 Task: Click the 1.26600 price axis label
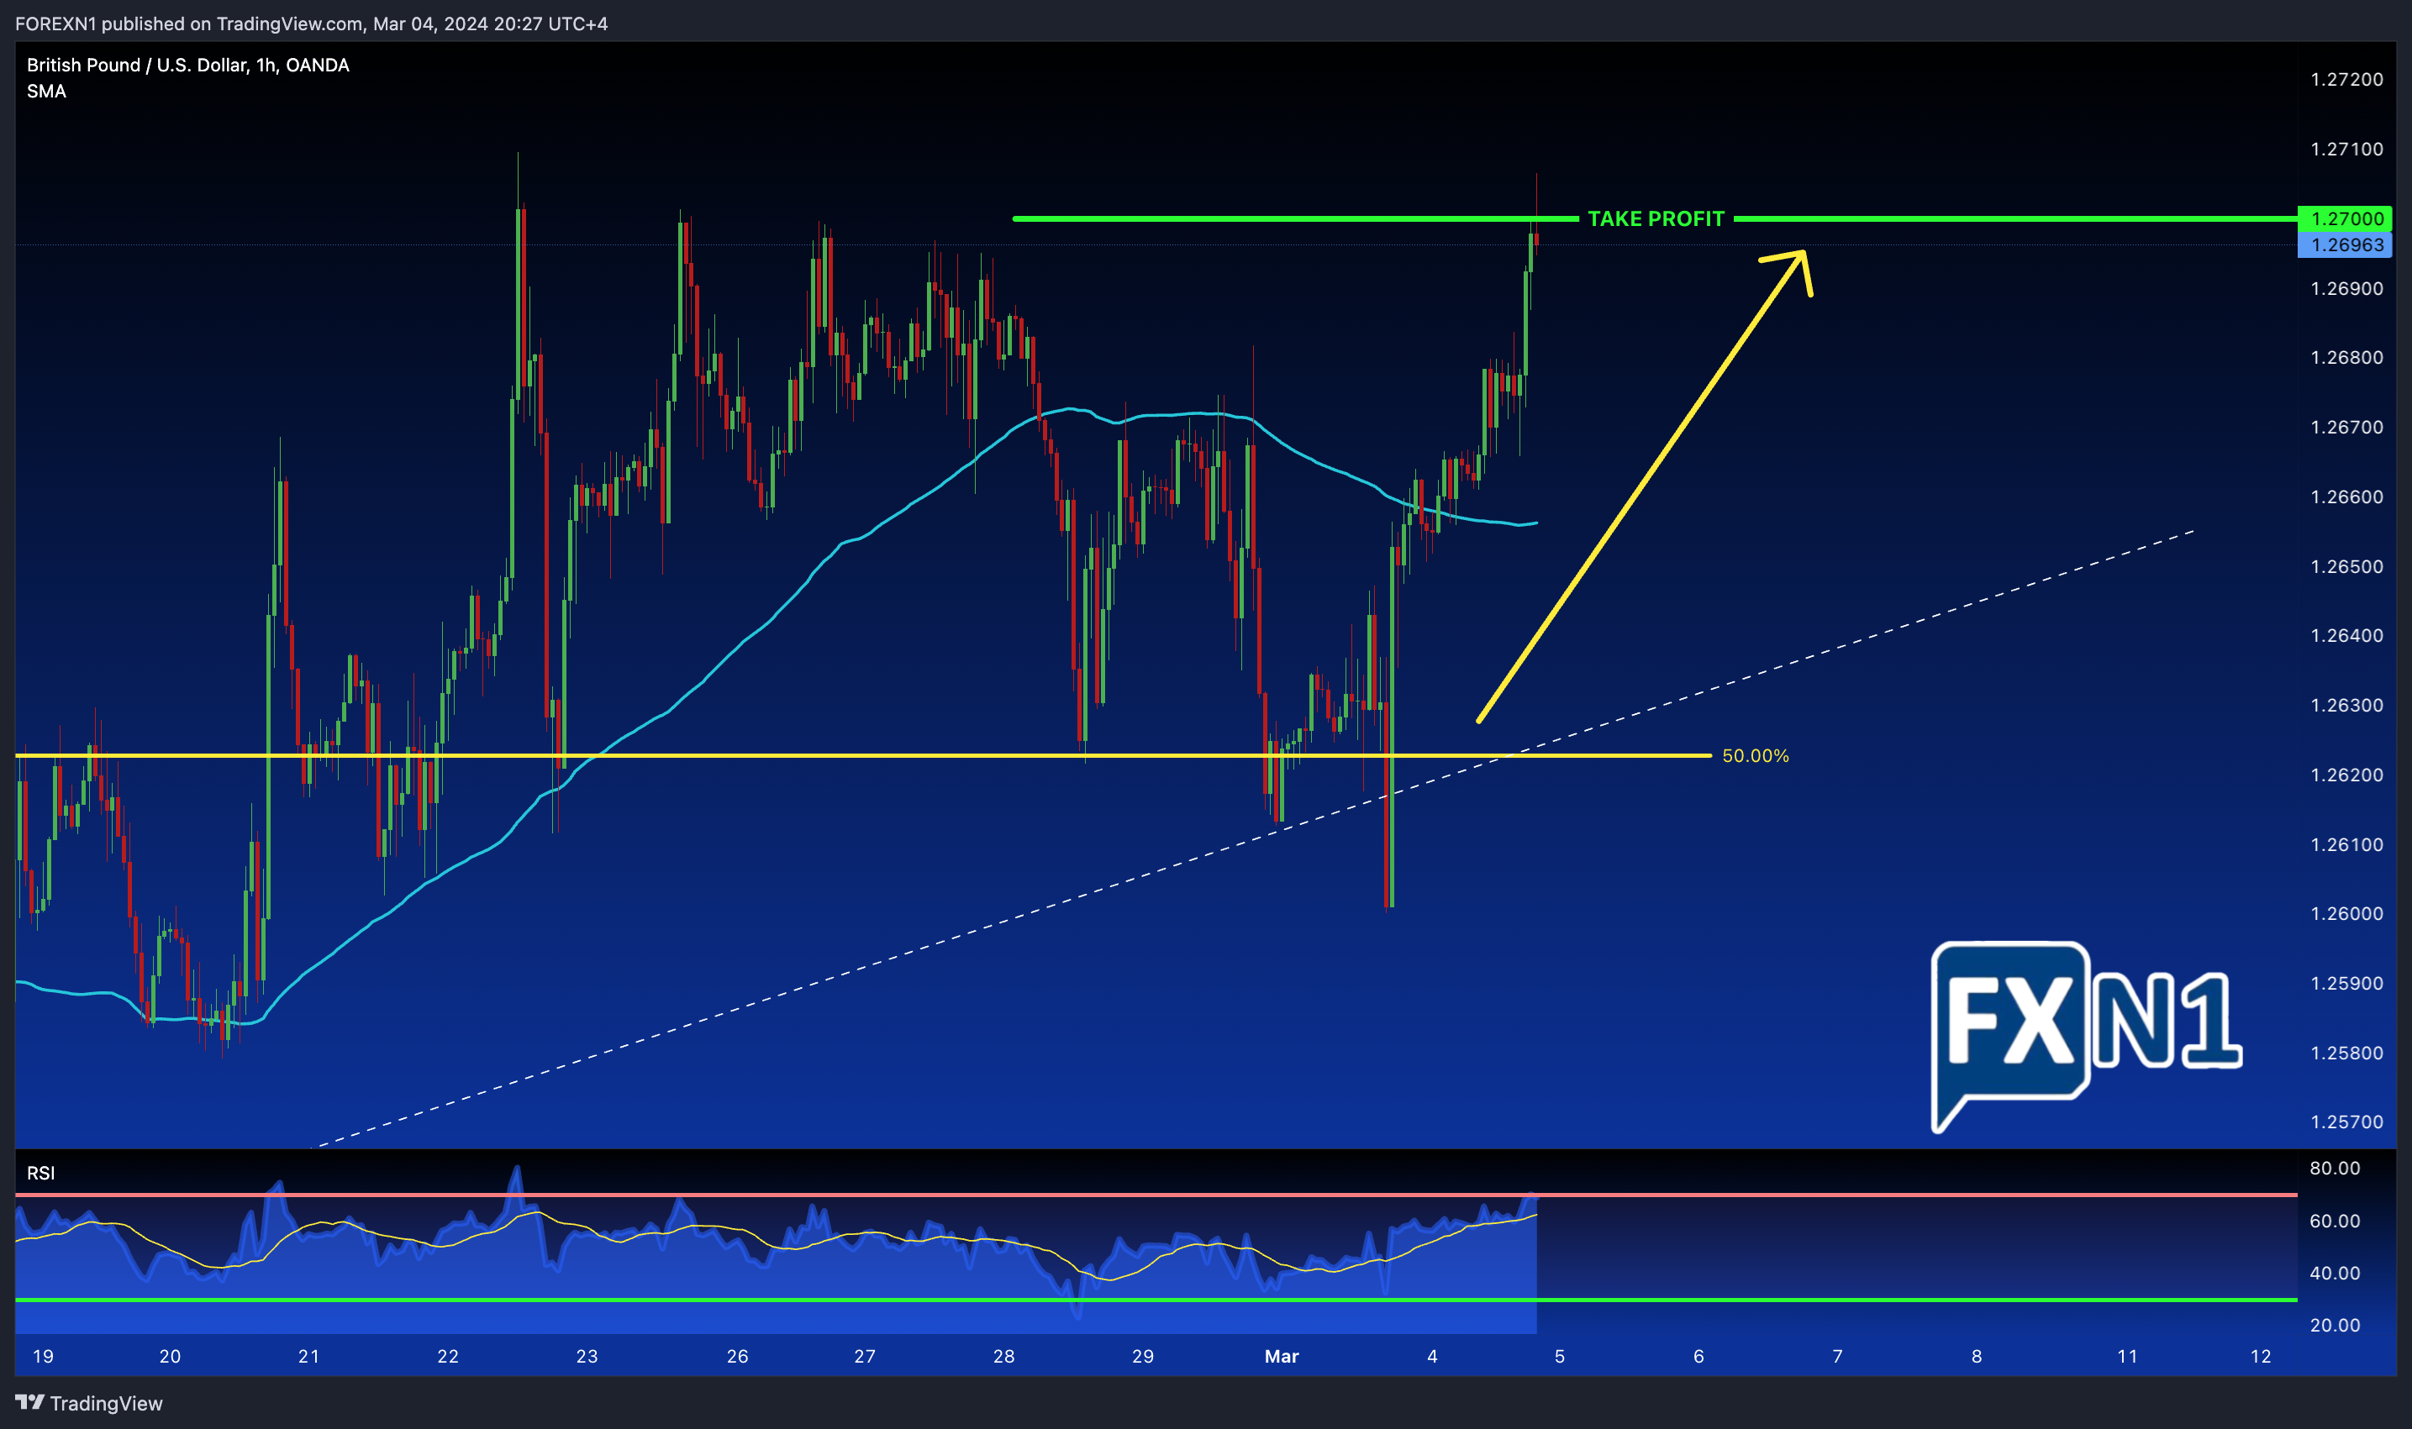(x=2346, y=496)
